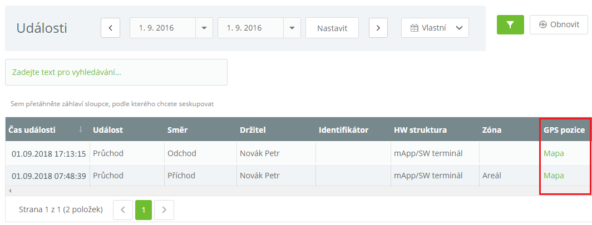Sort by the Směr column header
Image resolution: width=592 pixels, height=225 pixels.
point(177,130)
